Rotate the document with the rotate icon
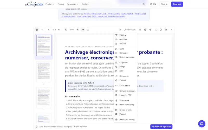 tap(88, 30)
